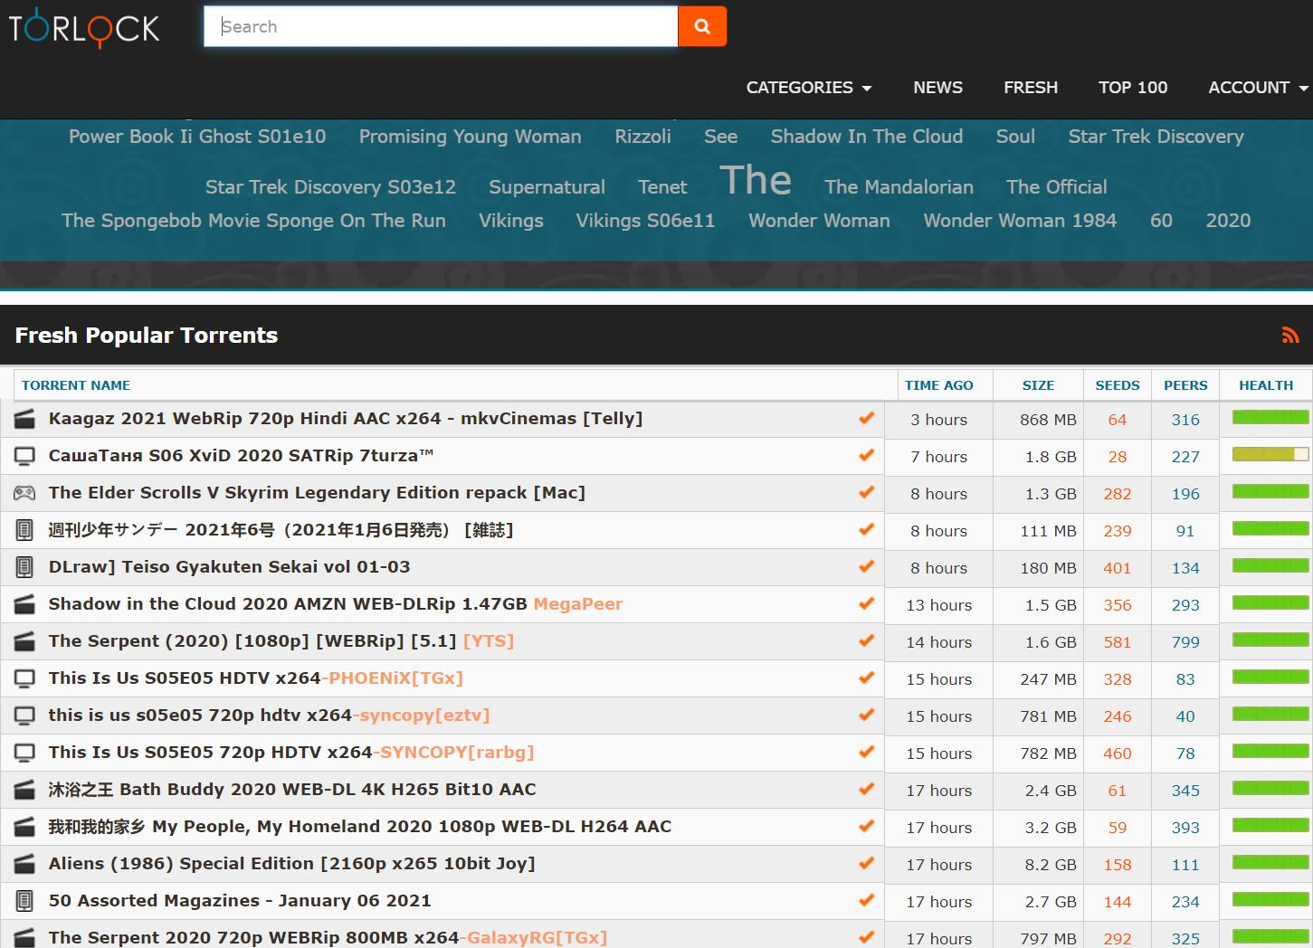Sort by Health column header
Screen dimensions: 1313x948
tap(1266, 385)
